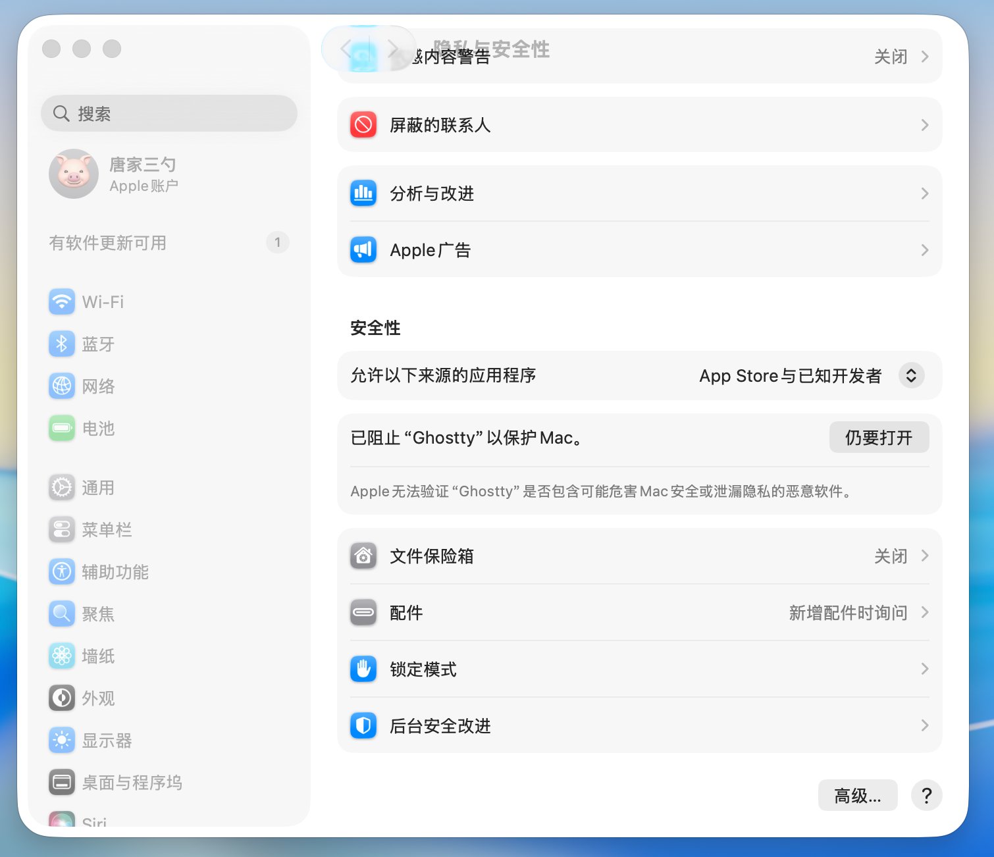Select the Lockdown Mode (锁定模式) hand icon

coord(363,669)
